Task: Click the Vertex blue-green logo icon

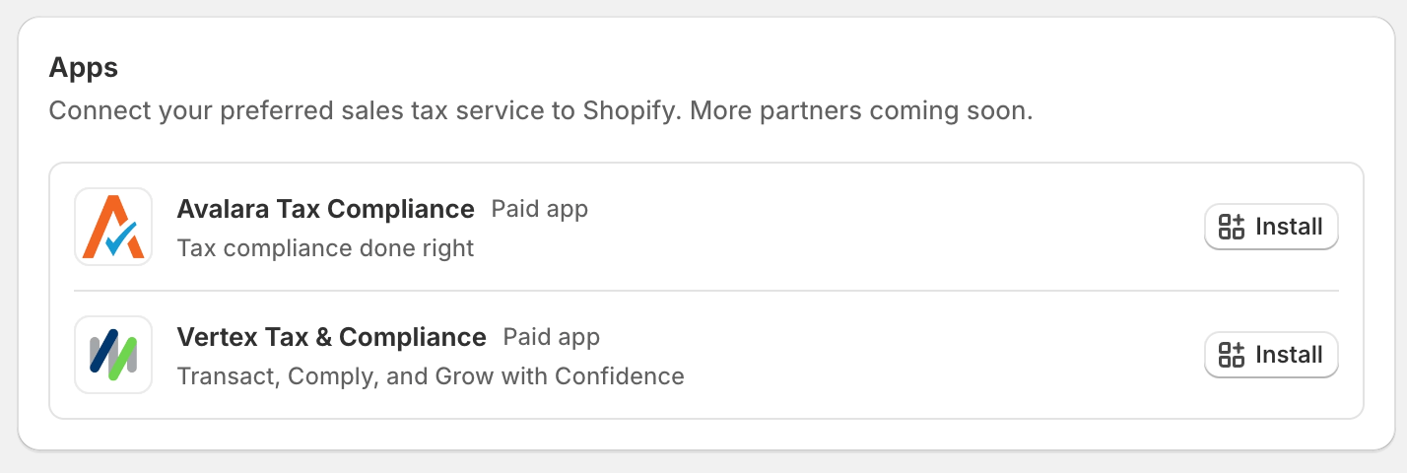Action: [x=112, y=355]
